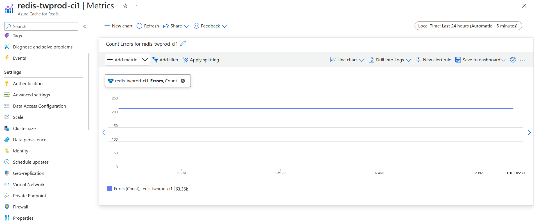Refresh the metrics chart
This screenshot has height=223, width=534.
tap(148, 26)
